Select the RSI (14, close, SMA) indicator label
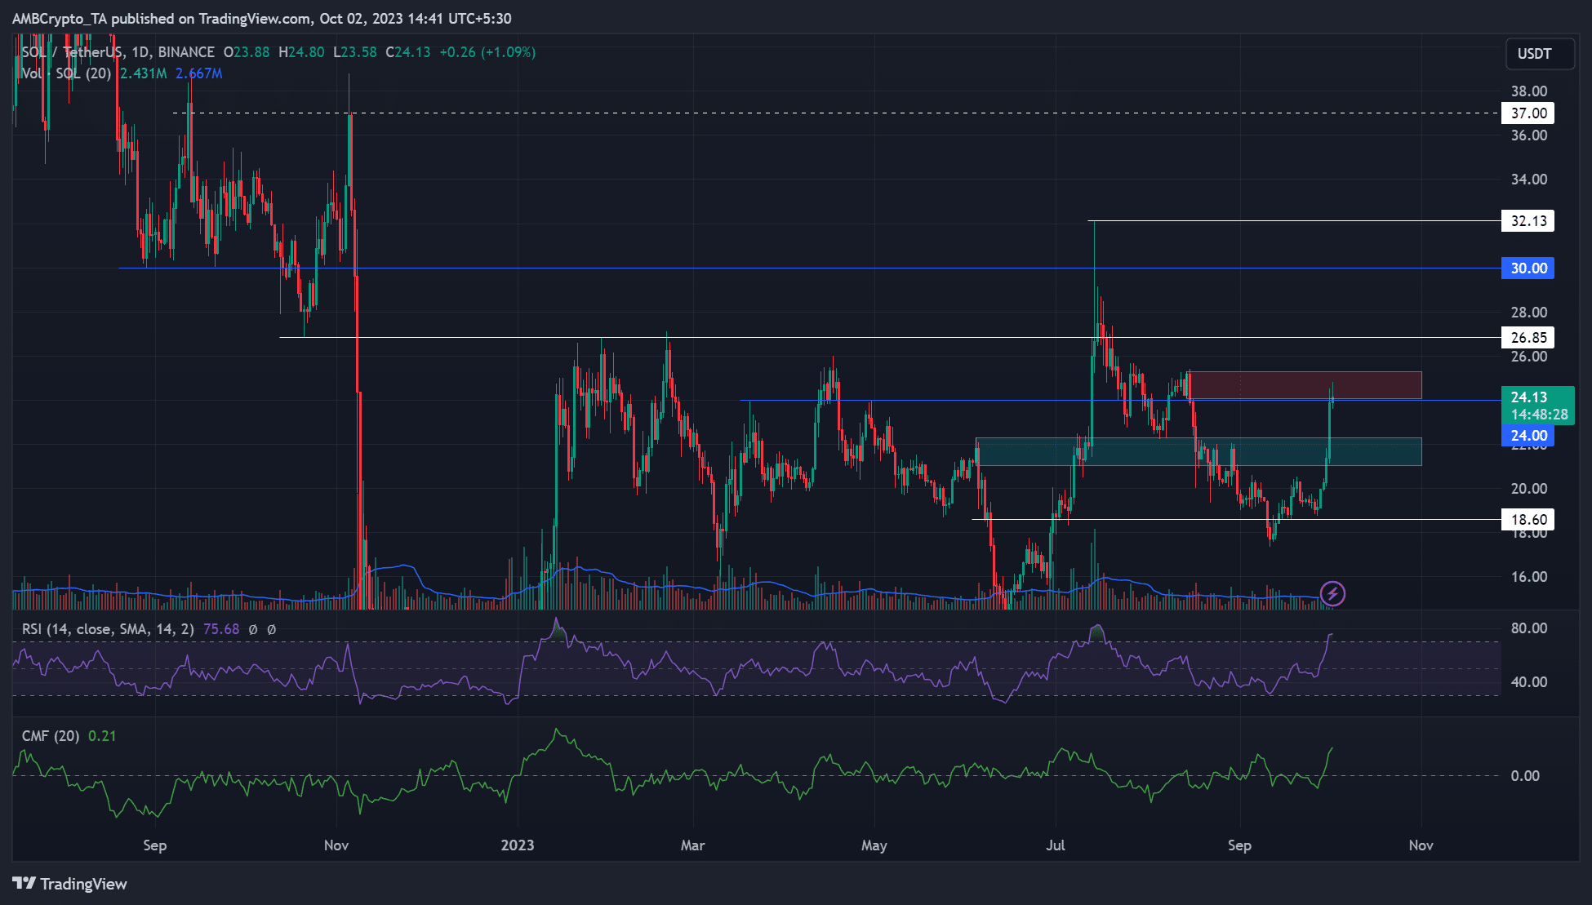1592x905 pixels. tap(108, 629)
